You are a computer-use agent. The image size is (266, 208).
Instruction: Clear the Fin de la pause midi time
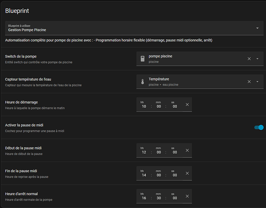(x=187, y=173)
